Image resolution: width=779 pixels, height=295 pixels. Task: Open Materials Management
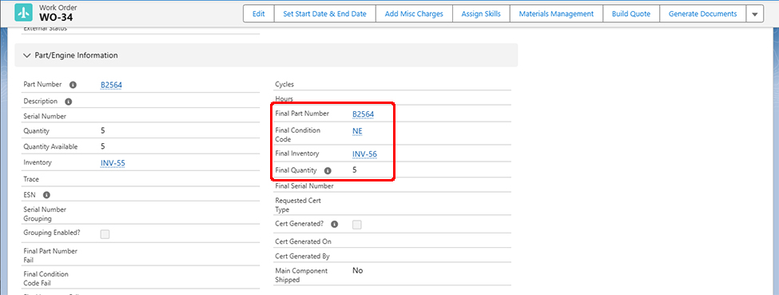[x=556, y=14]
